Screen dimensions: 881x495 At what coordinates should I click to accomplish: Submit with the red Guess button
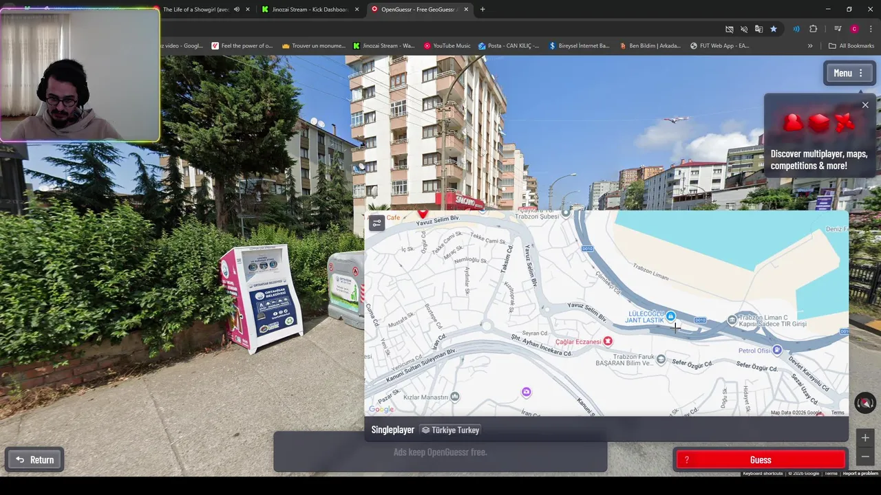tap(761, 460)
